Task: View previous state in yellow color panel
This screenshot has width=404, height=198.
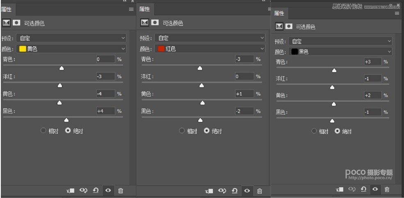Action: tap(83, 191)
